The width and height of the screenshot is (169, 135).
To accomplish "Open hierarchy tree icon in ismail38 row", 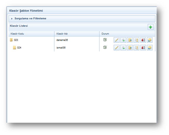I will [136, 48].
